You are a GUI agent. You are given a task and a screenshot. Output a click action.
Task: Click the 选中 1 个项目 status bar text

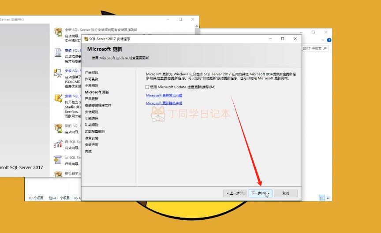[59, 198]
